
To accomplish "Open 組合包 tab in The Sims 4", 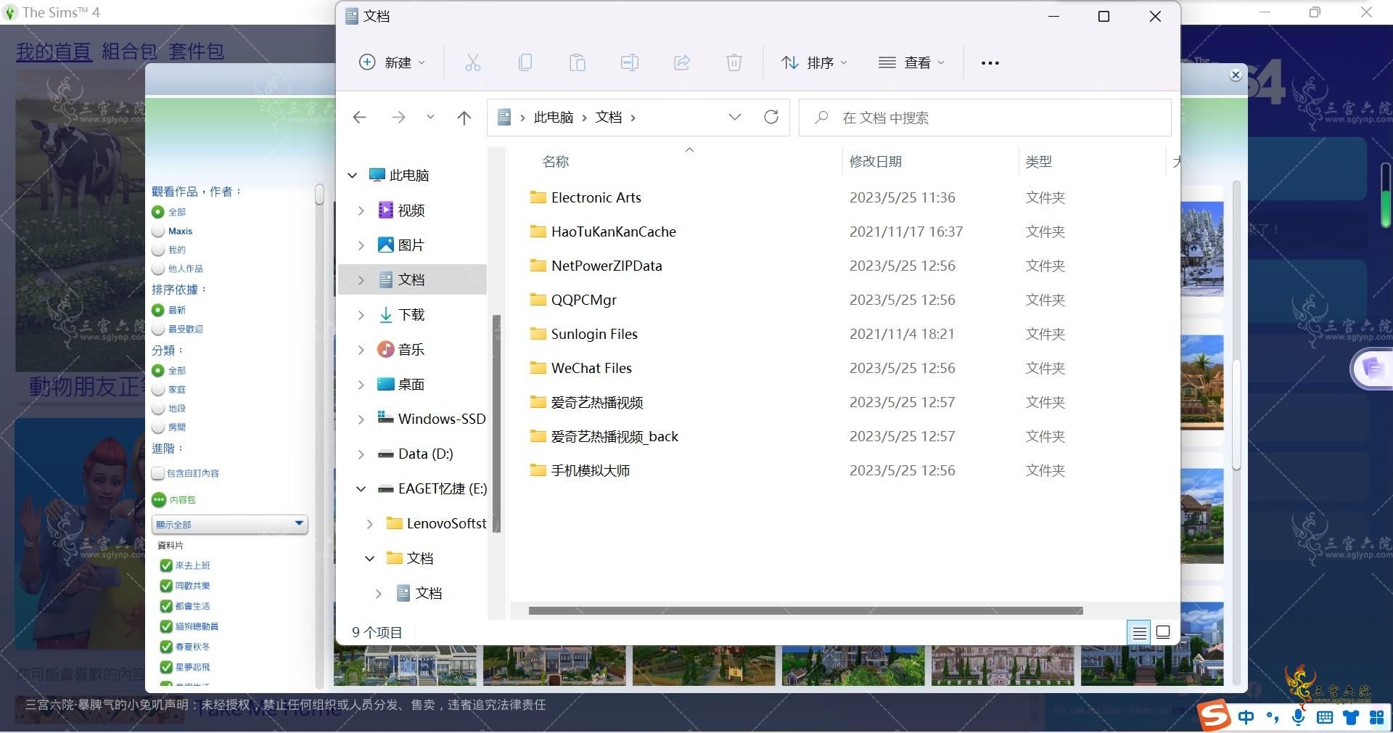I will click(129, 51).
